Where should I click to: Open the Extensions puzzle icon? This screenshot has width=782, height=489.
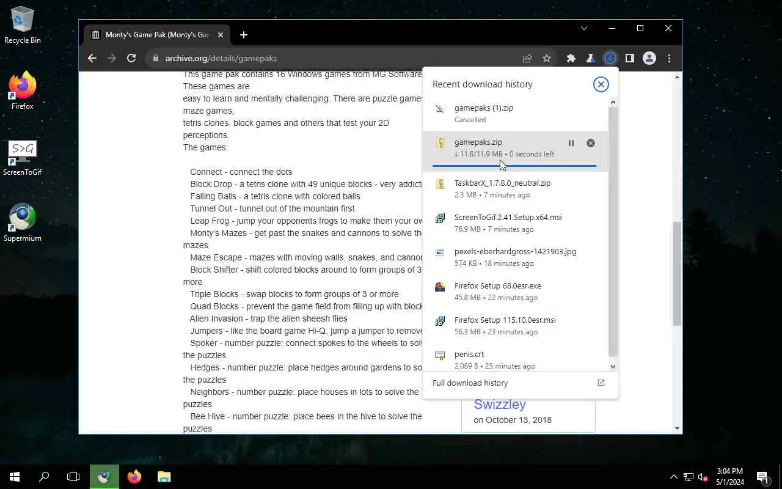(571, 58)
